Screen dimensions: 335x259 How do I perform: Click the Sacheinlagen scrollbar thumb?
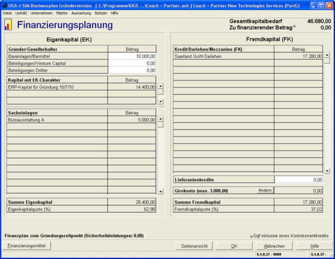point(161,124)
